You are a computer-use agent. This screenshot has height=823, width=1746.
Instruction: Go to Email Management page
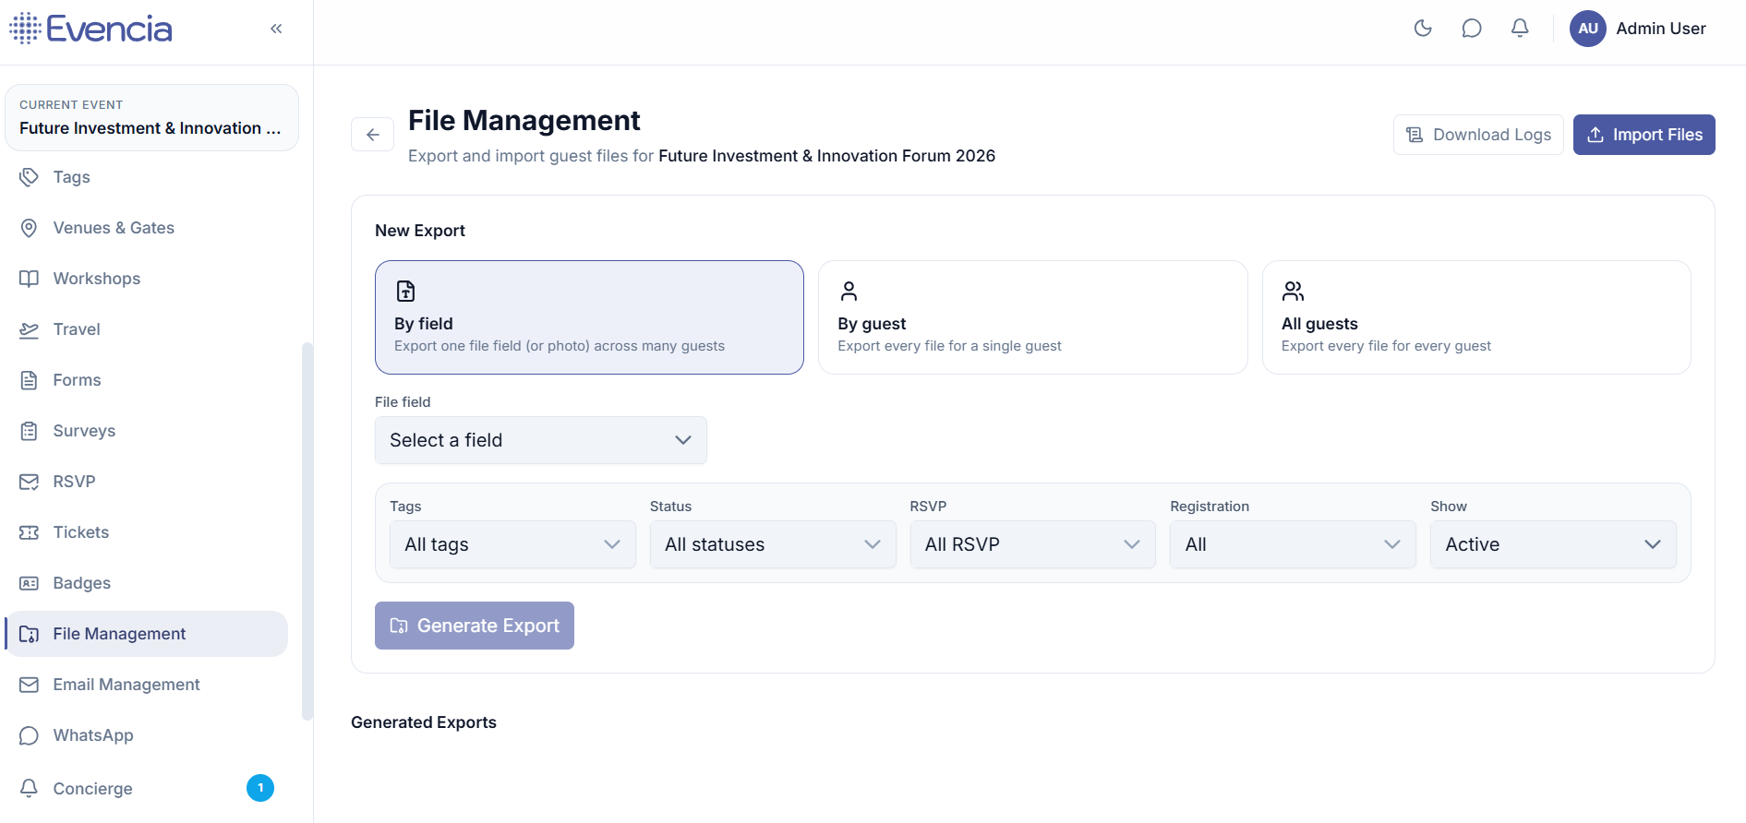click(x=147, y=685)
